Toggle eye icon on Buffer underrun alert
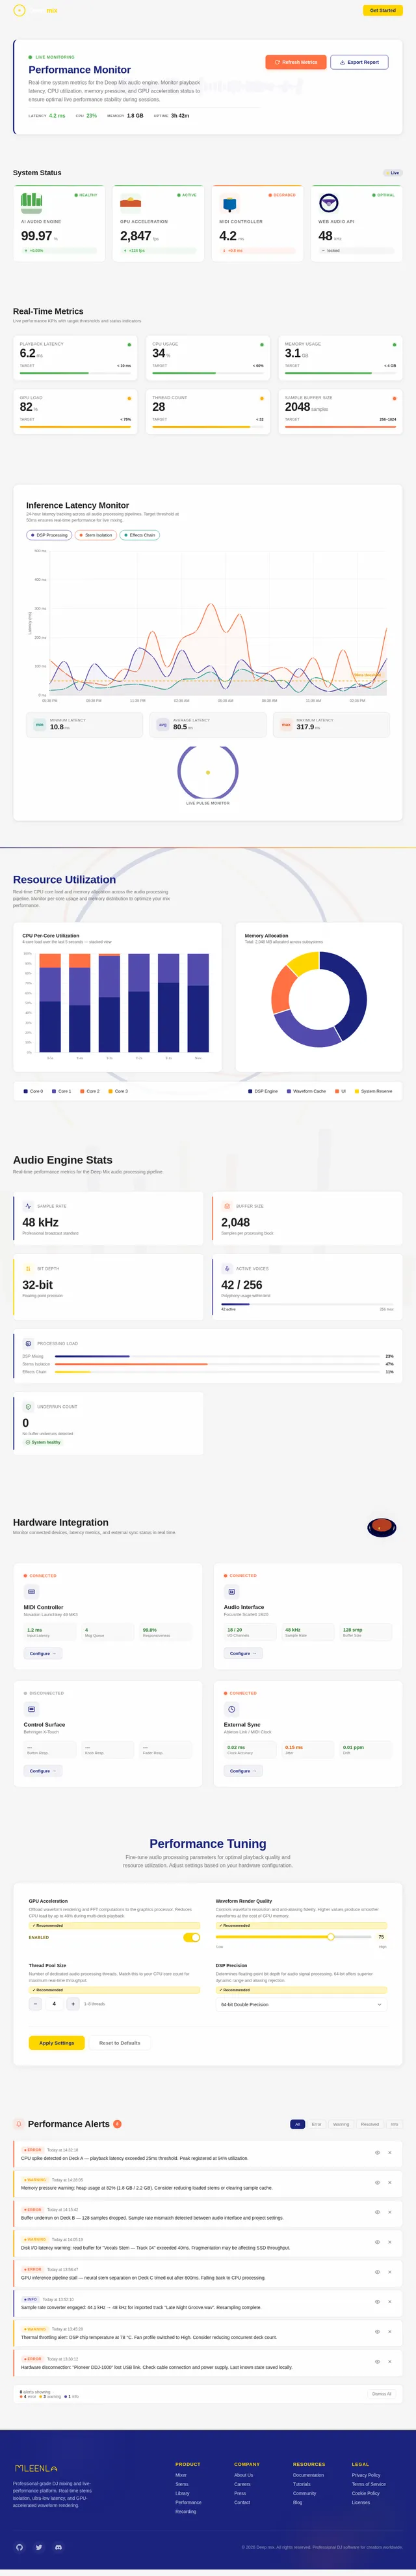 click(377, 2212)
